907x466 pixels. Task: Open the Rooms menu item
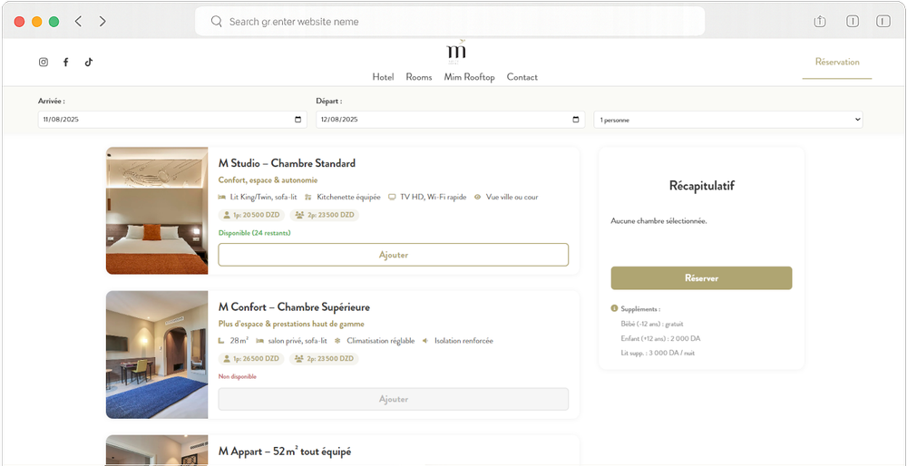click(x=419, y=77)
